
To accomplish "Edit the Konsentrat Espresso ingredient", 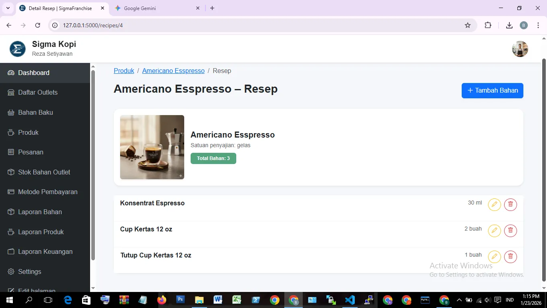I will coord(494,205).
